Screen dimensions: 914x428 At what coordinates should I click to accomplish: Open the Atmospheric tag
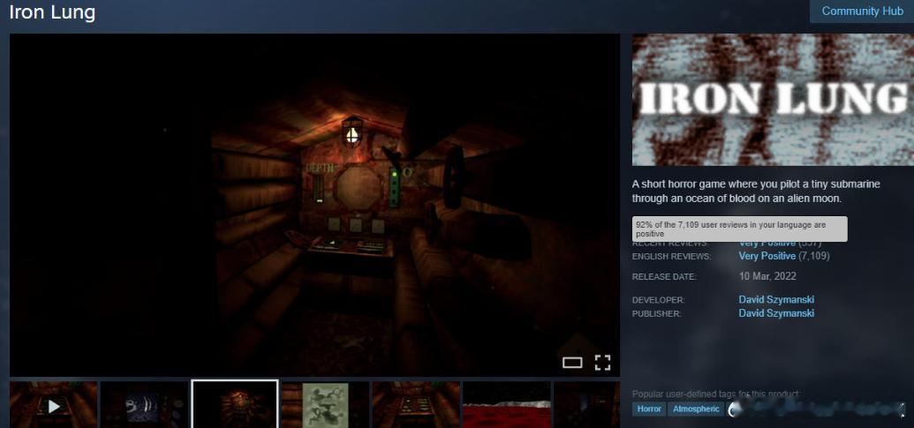696,409
